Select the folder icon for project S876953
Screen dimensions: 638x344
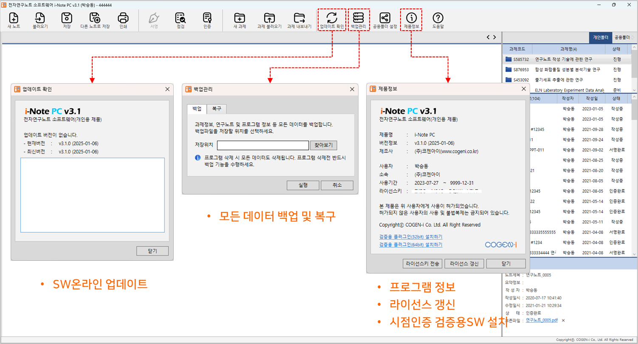(508, 69)
